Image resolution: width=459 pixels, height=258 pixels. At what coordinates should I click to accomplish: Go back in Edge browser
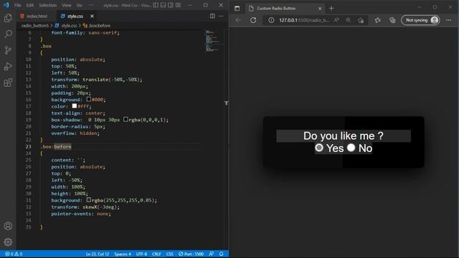[238, 20]
